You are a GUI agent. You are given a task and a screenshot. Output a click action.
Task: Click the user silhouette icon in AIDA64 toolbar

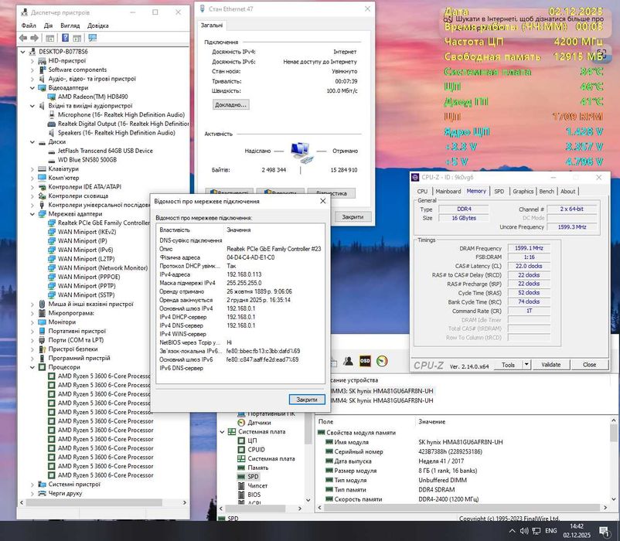(349, 361)
